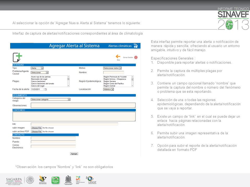Click the Región Epidemiológica list scrollbar

(x=132, y=81)
